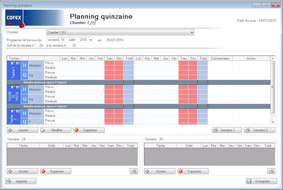
Task: Save the planning with Enregistrer
Action: 261,181
